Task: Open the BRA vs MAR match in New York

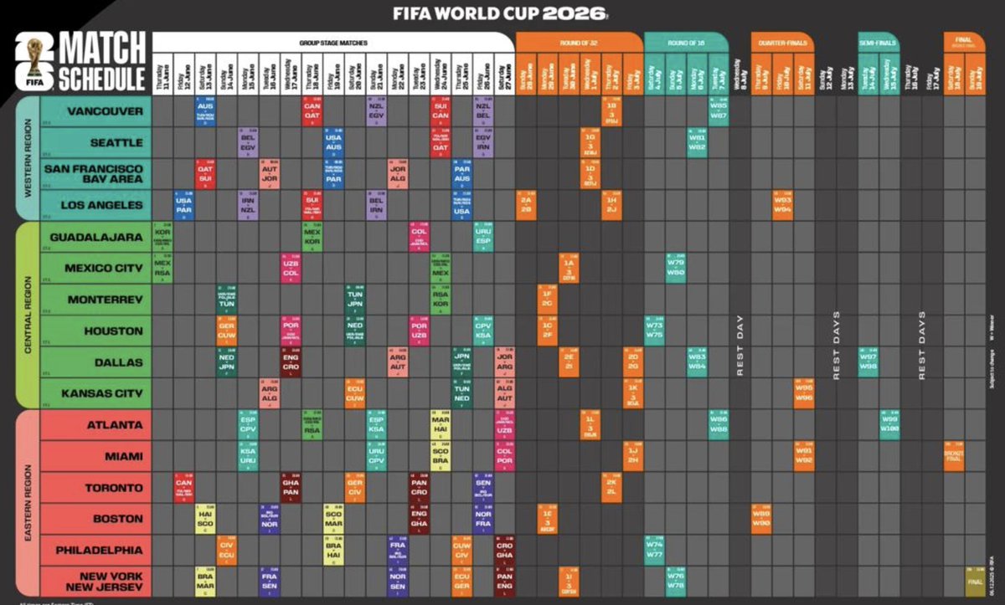Action: tap(205, 582)
